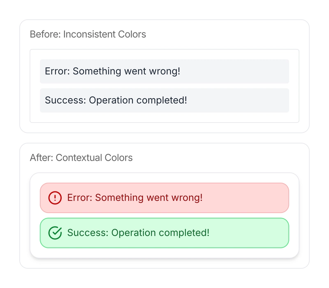
Task: Click the red exclamation circle error icon
Action: (55, 198)
